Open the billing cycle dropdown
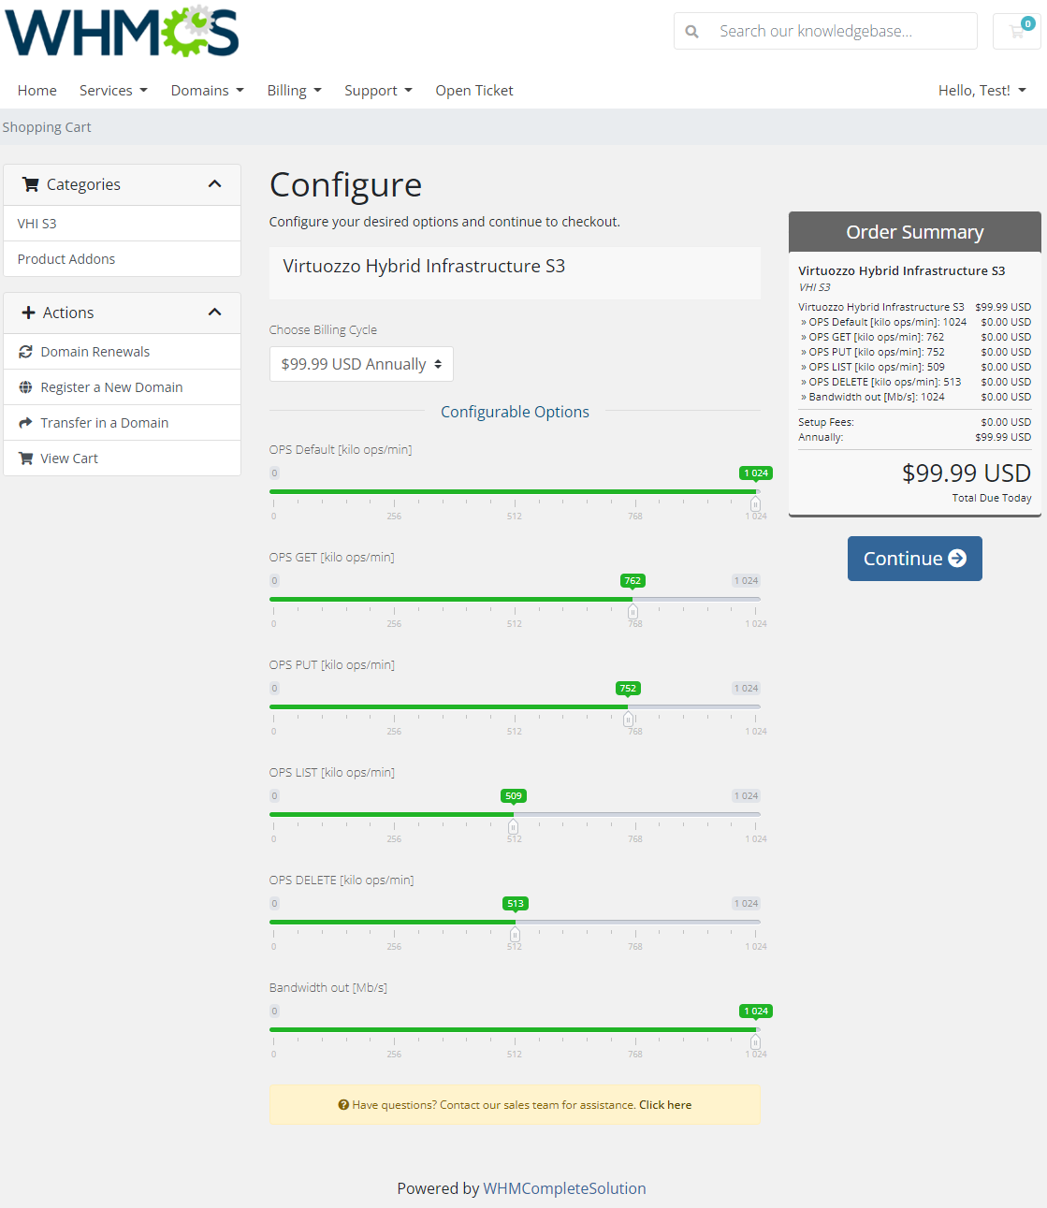 (361, 364)
